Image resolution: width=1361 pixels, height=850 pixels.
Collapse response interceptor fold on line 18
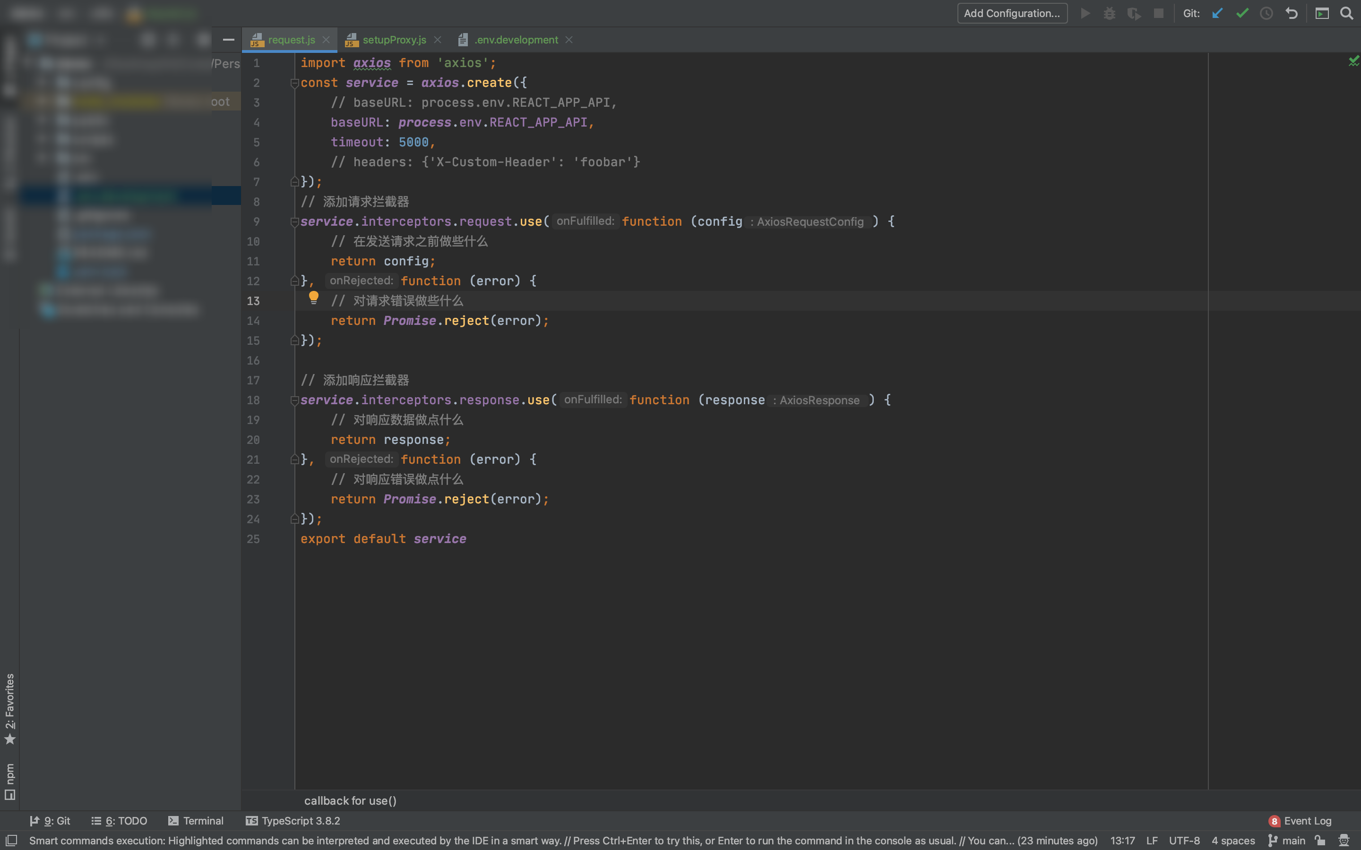coord(294,400)
